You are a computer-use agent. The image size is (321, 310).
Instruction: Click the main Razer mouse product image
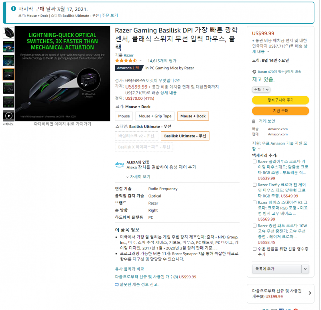(63, 74)
